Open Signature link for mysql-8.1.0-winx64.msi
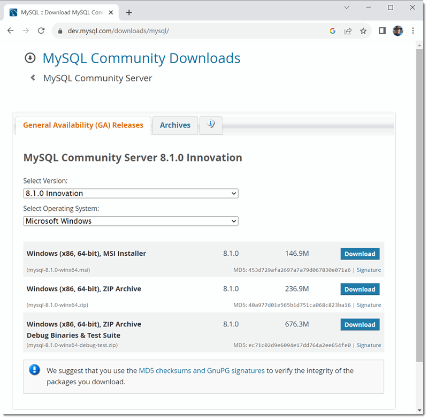 click(369, 270)
